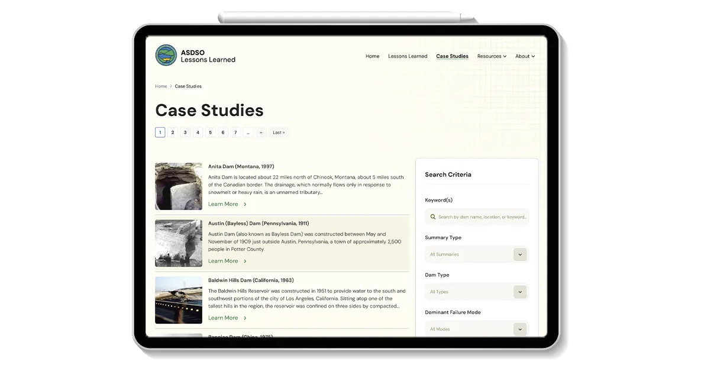Click the Dam Type dropdown chevron icon
Viewport: 701px width, 371px height.
[520, 292]
